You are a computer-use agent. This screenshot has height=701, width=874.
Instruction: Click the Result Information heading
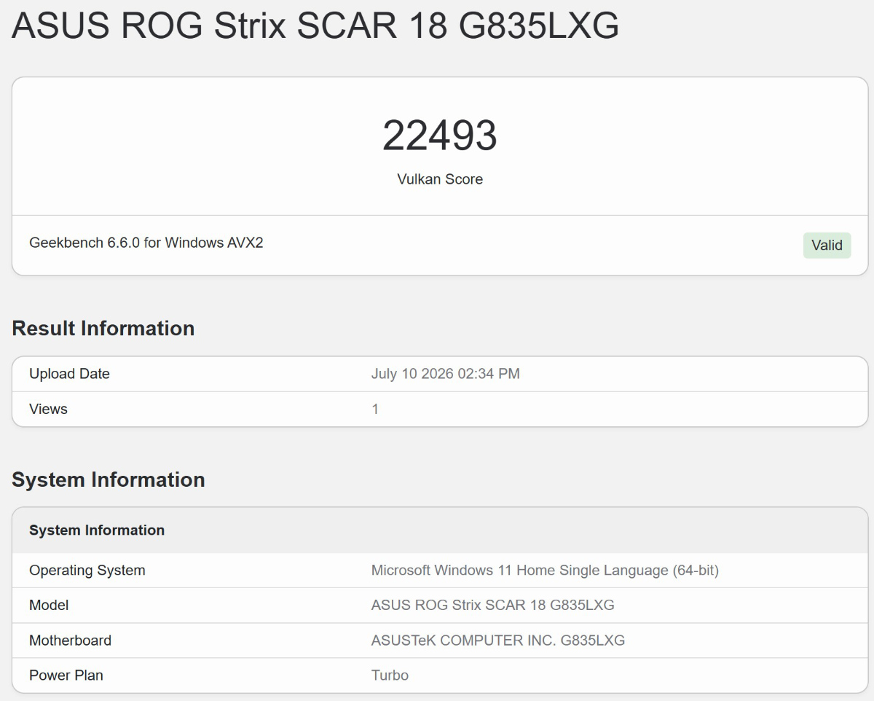click(x=103, y=329)
